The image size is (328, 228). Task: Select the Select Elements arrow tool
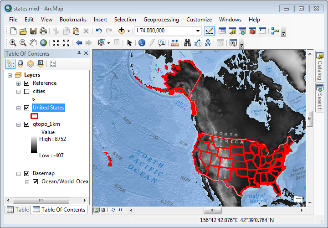click(129, 43)
